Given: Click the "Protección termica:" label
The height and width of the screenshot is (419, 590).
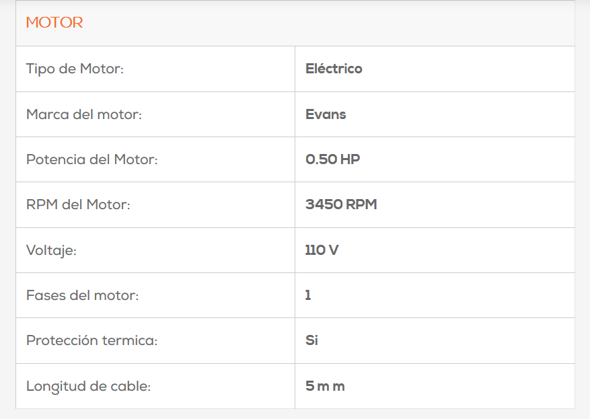Looking at the screenshot, I should pyautogui.click(x=91, y=341).
